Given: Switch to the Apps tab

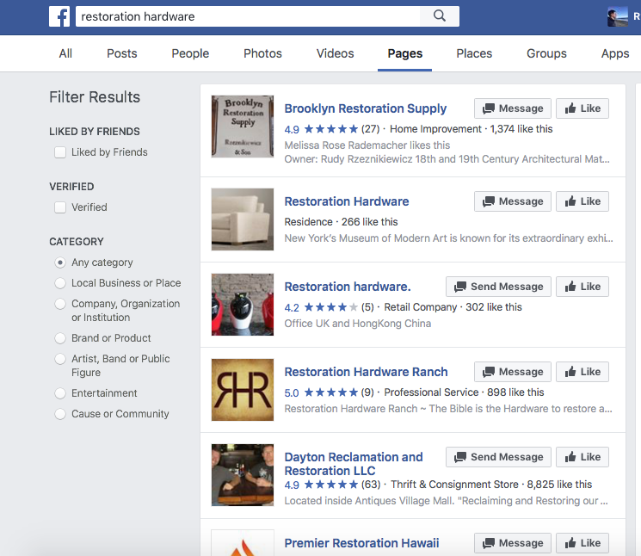Looking at the screenshot, I should pos(615,53).
